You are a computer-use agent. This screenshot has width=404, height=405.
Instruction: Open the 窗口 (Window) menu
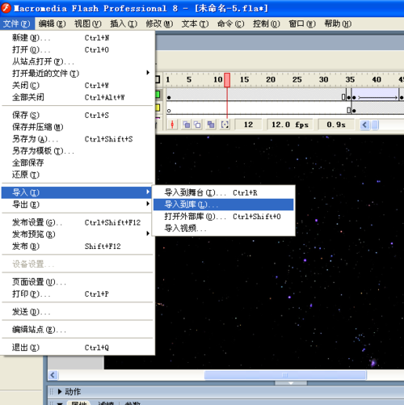[302, 23]
